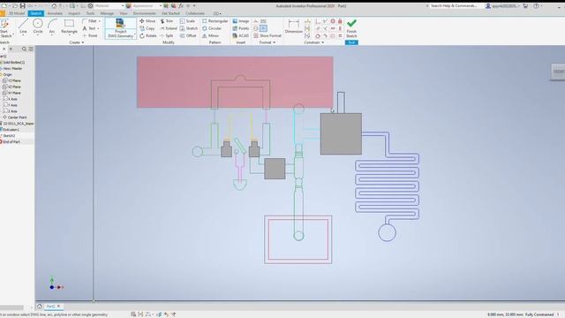The height and width of the screenshot is (318, 565).
Task: Insert Points into the sketch
Action: click(241, 28)
